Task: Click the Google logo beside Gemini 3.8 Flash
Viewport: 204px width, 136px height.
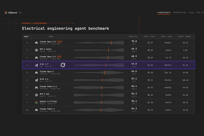Action: click(x=37, y=103)
